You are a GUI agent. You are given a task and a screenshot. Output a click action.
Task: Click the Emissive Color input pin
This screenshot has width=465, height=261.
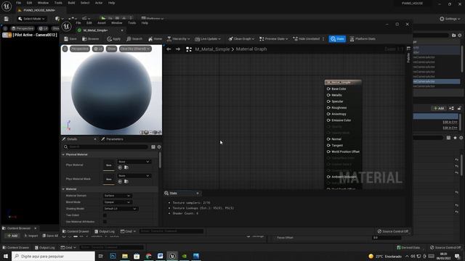pyautogui.click(x=328, y=120)
